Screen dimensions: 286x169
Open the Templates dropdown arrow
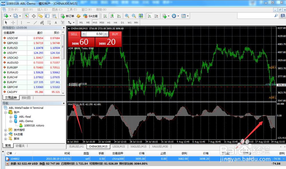(x=188, y=16)
